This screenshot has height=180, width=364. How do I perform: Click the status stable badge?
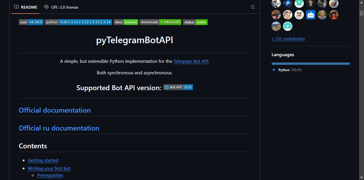pyautogui.click(x=195, y=22)
